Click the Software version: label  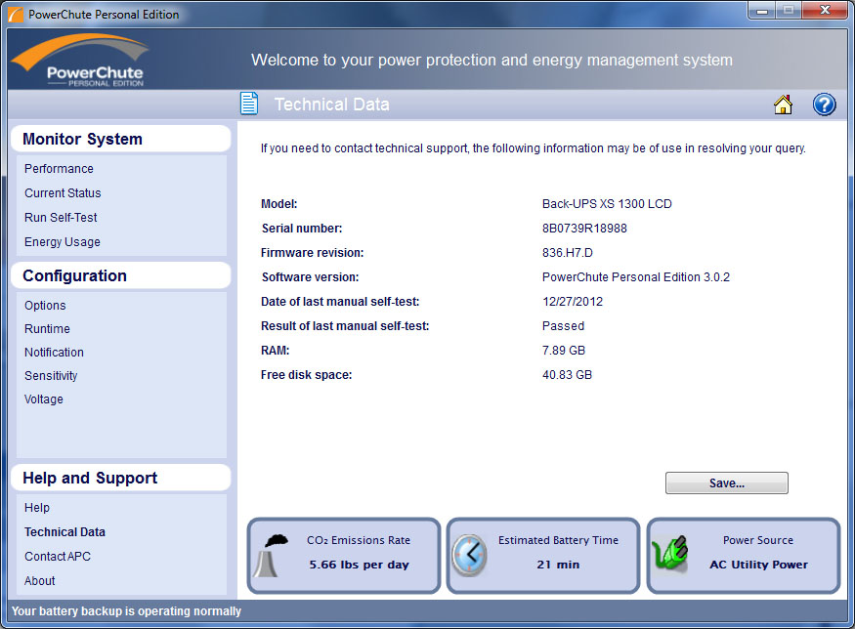click(x=311, y=276)
